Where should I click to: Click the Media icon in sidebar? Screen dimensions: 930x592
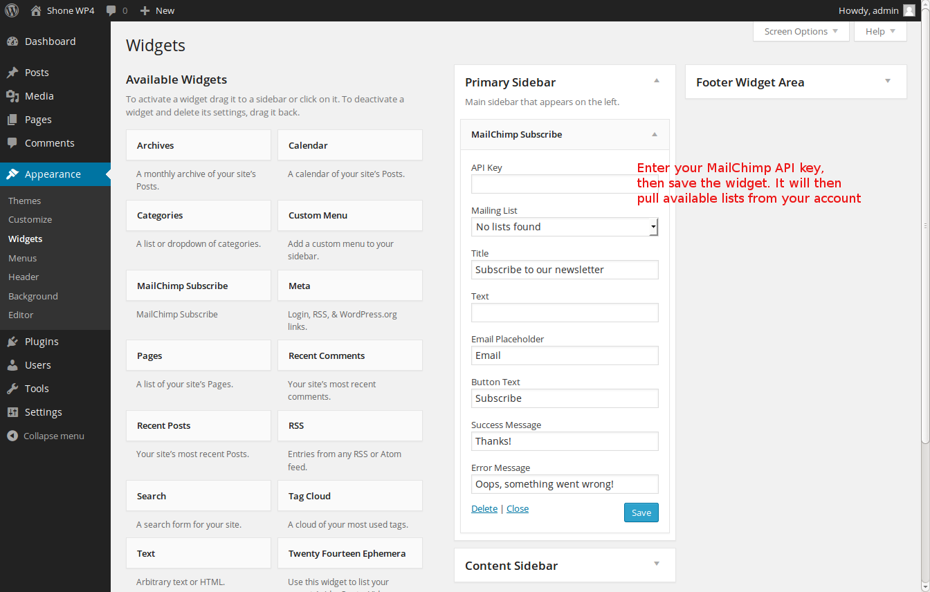(x=12, y=96)
